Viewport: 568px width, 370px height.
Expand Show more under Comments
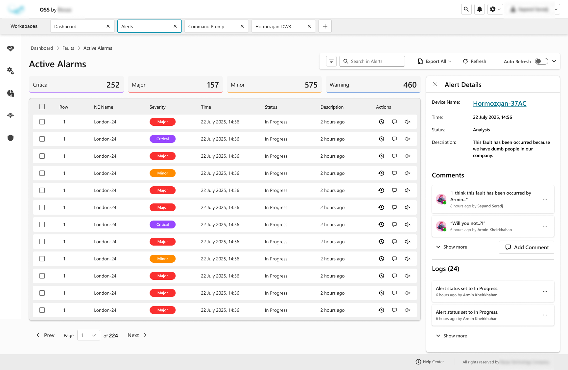[452, 247]
